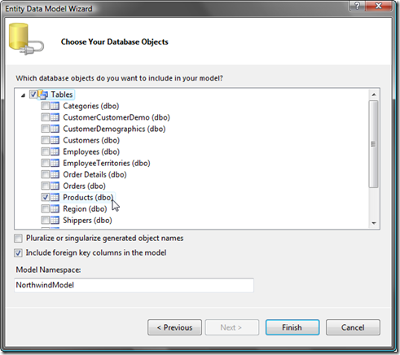Click the scroll down arrow in list
400x355 pixels.
374,223
